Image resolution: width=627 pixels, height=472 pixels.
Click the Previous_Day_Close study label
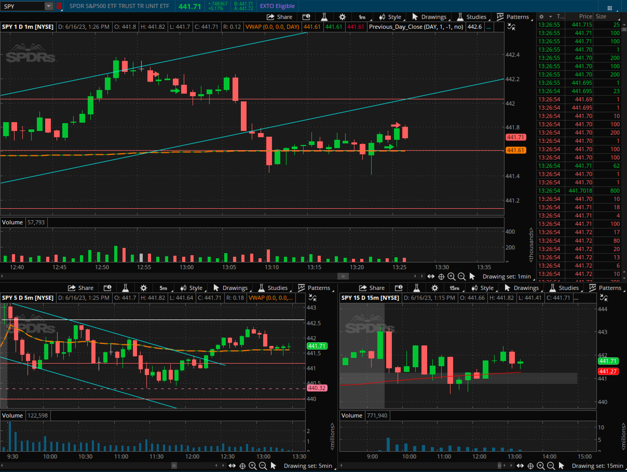[416, 27]
